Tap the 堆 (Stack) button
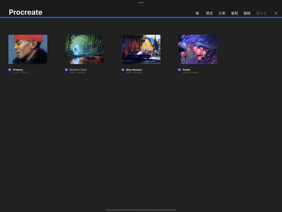Image resolution: width=282 pixels, height=212 pixels. coord(197,13)
